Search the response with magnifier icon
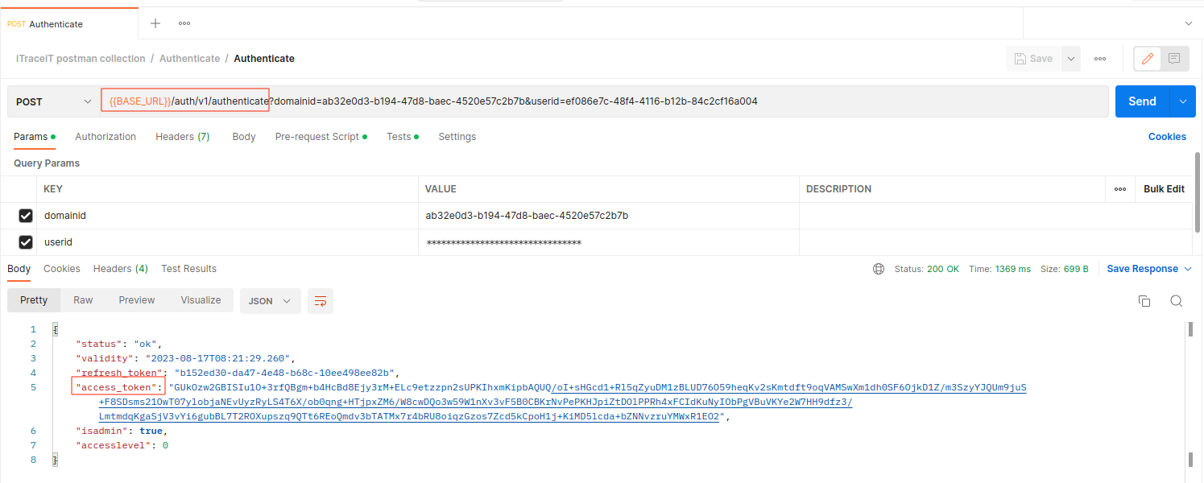This screenshot has width=1204, height=483. point(1176,301)
